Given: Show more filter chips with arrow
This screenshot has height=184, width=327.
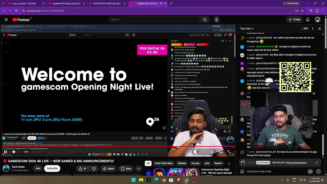Looking at the screenshot, I should click(229, 164).
